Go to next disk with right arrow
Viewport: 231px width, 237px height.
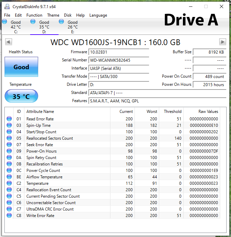coord(223,42)
